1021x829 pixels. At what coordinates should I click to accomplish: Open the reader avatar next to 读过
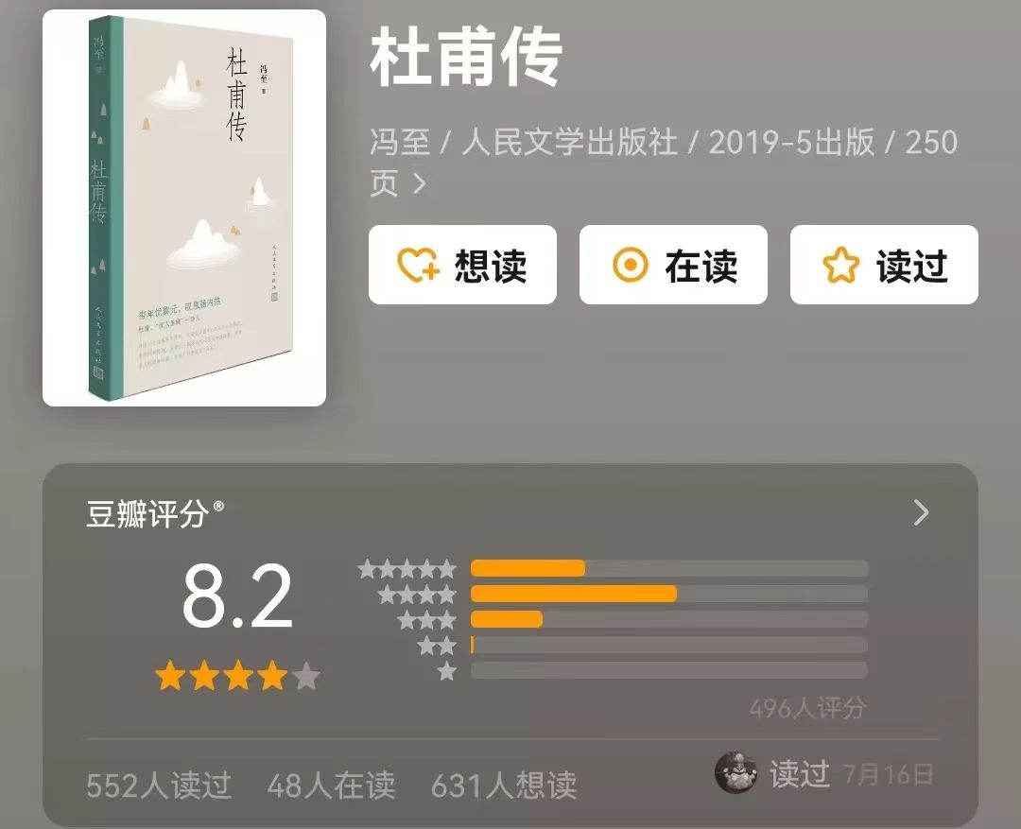tap(735, 773)
